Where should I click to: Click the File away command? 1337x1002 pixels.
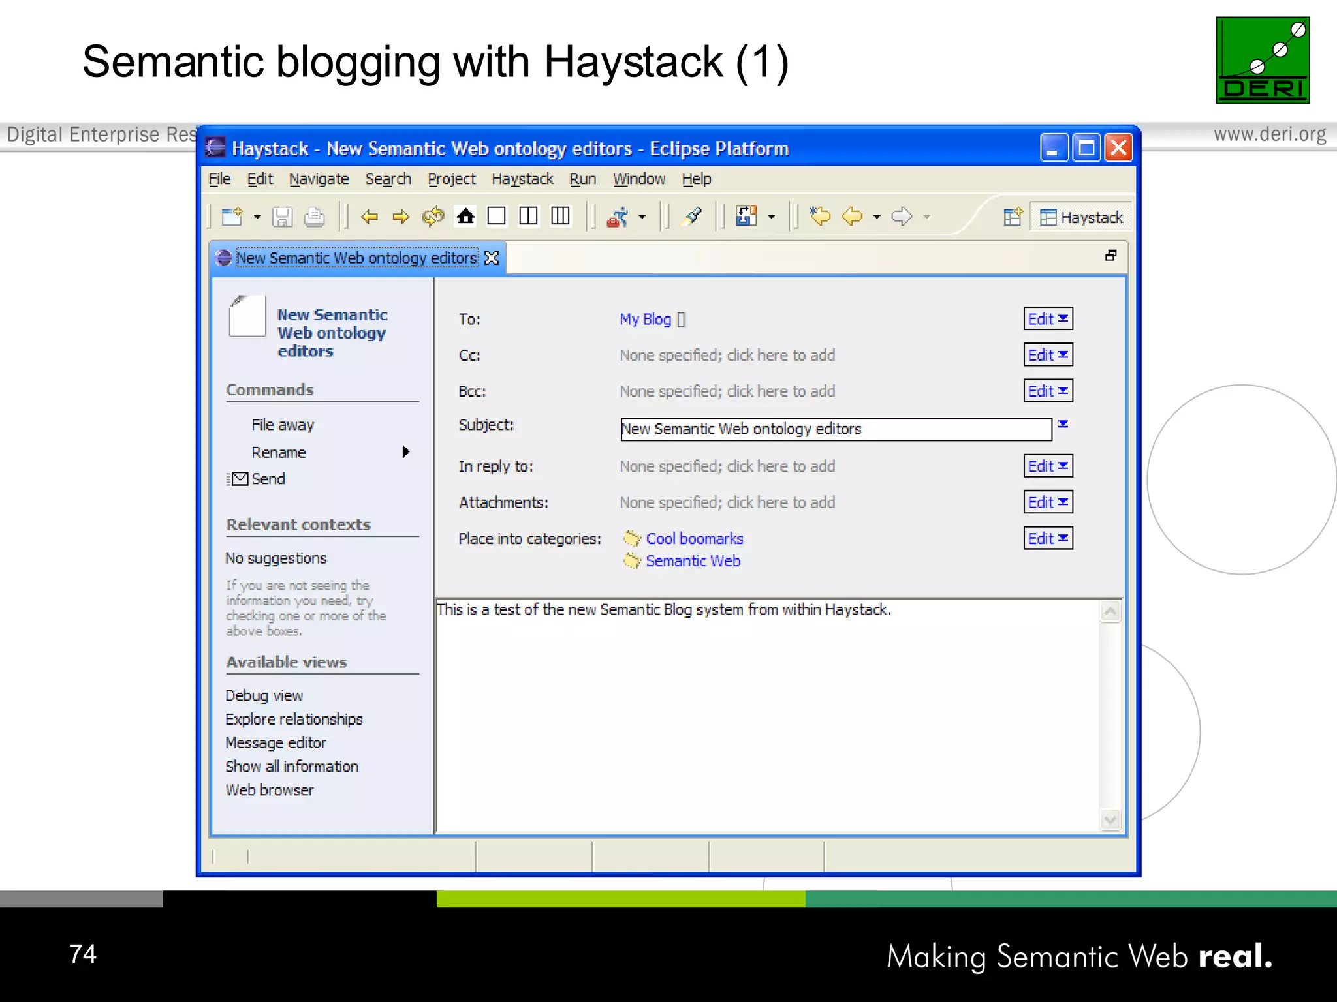coord(283,425)
